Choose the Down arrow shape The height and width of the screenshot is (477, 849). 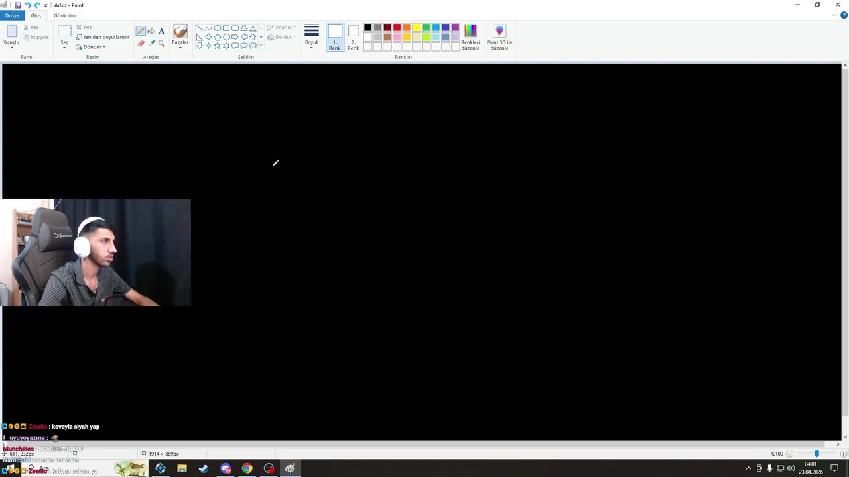pyautogui.click(x=200, y=46)
